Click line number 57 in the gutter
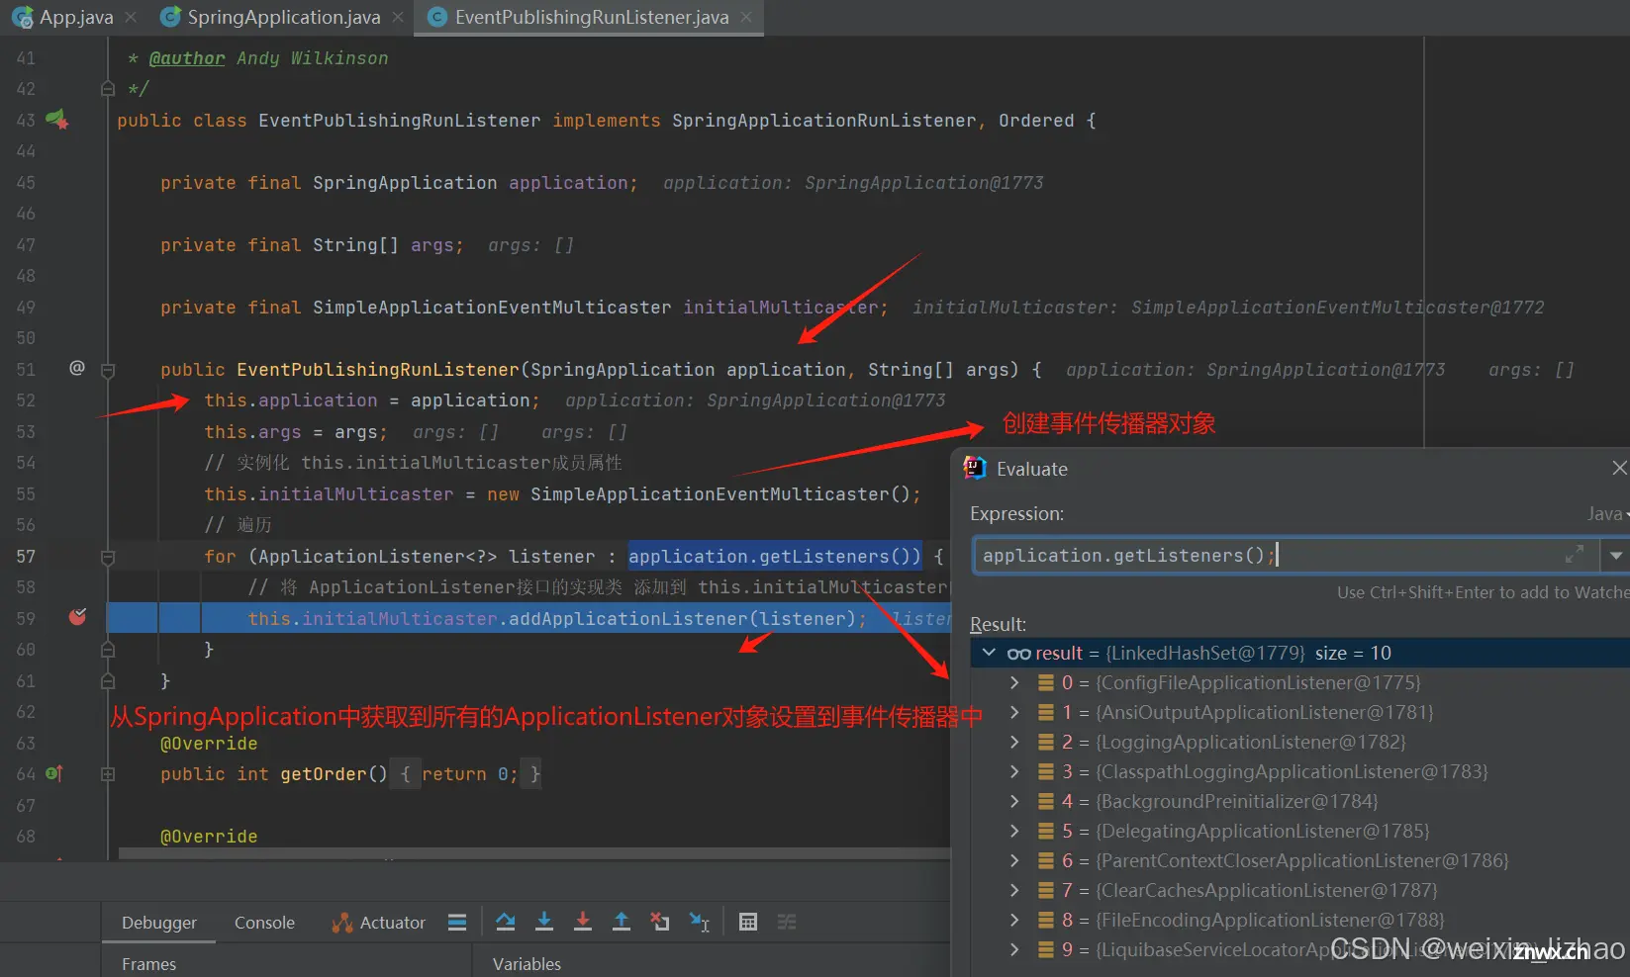Screen dimensions: 1630x977 (x=26, y=556)
